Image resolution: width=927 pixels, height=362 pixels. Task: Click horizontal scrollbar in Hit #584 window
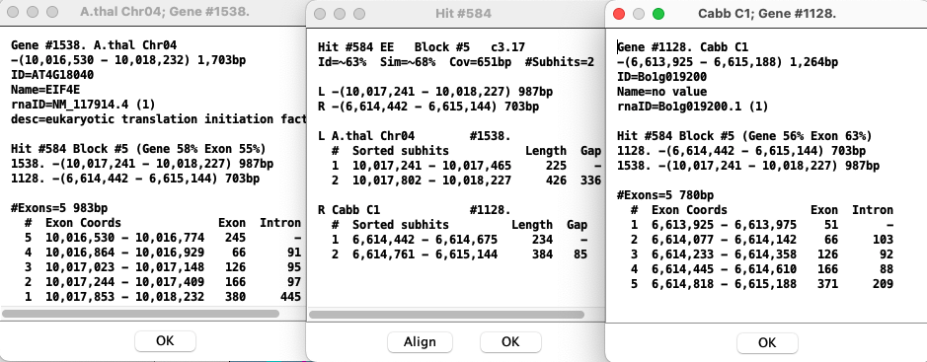tap(447, 315)
